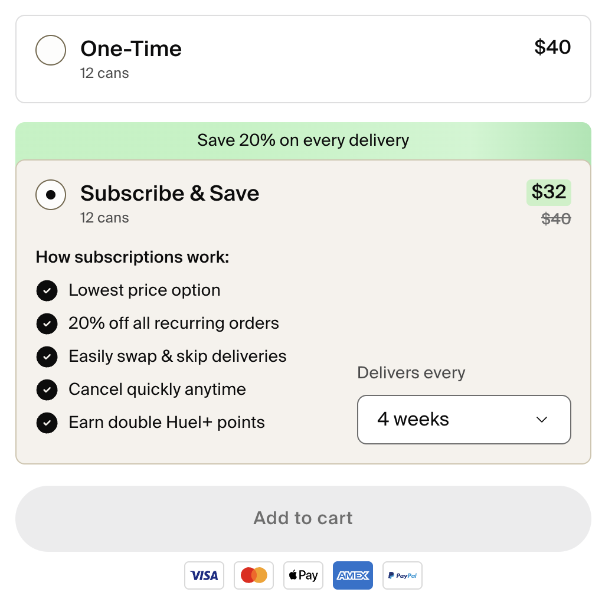Click the Save 20% banner
Viewport: 615px width, 602px height.
[303, 140]
